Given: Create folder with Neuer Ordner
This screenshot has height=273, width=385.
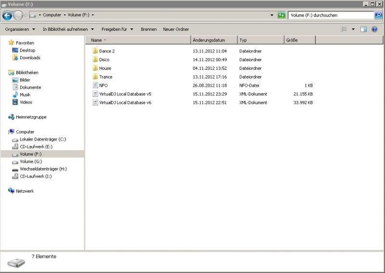Looking at the screenshot, I should coord(176,29).
